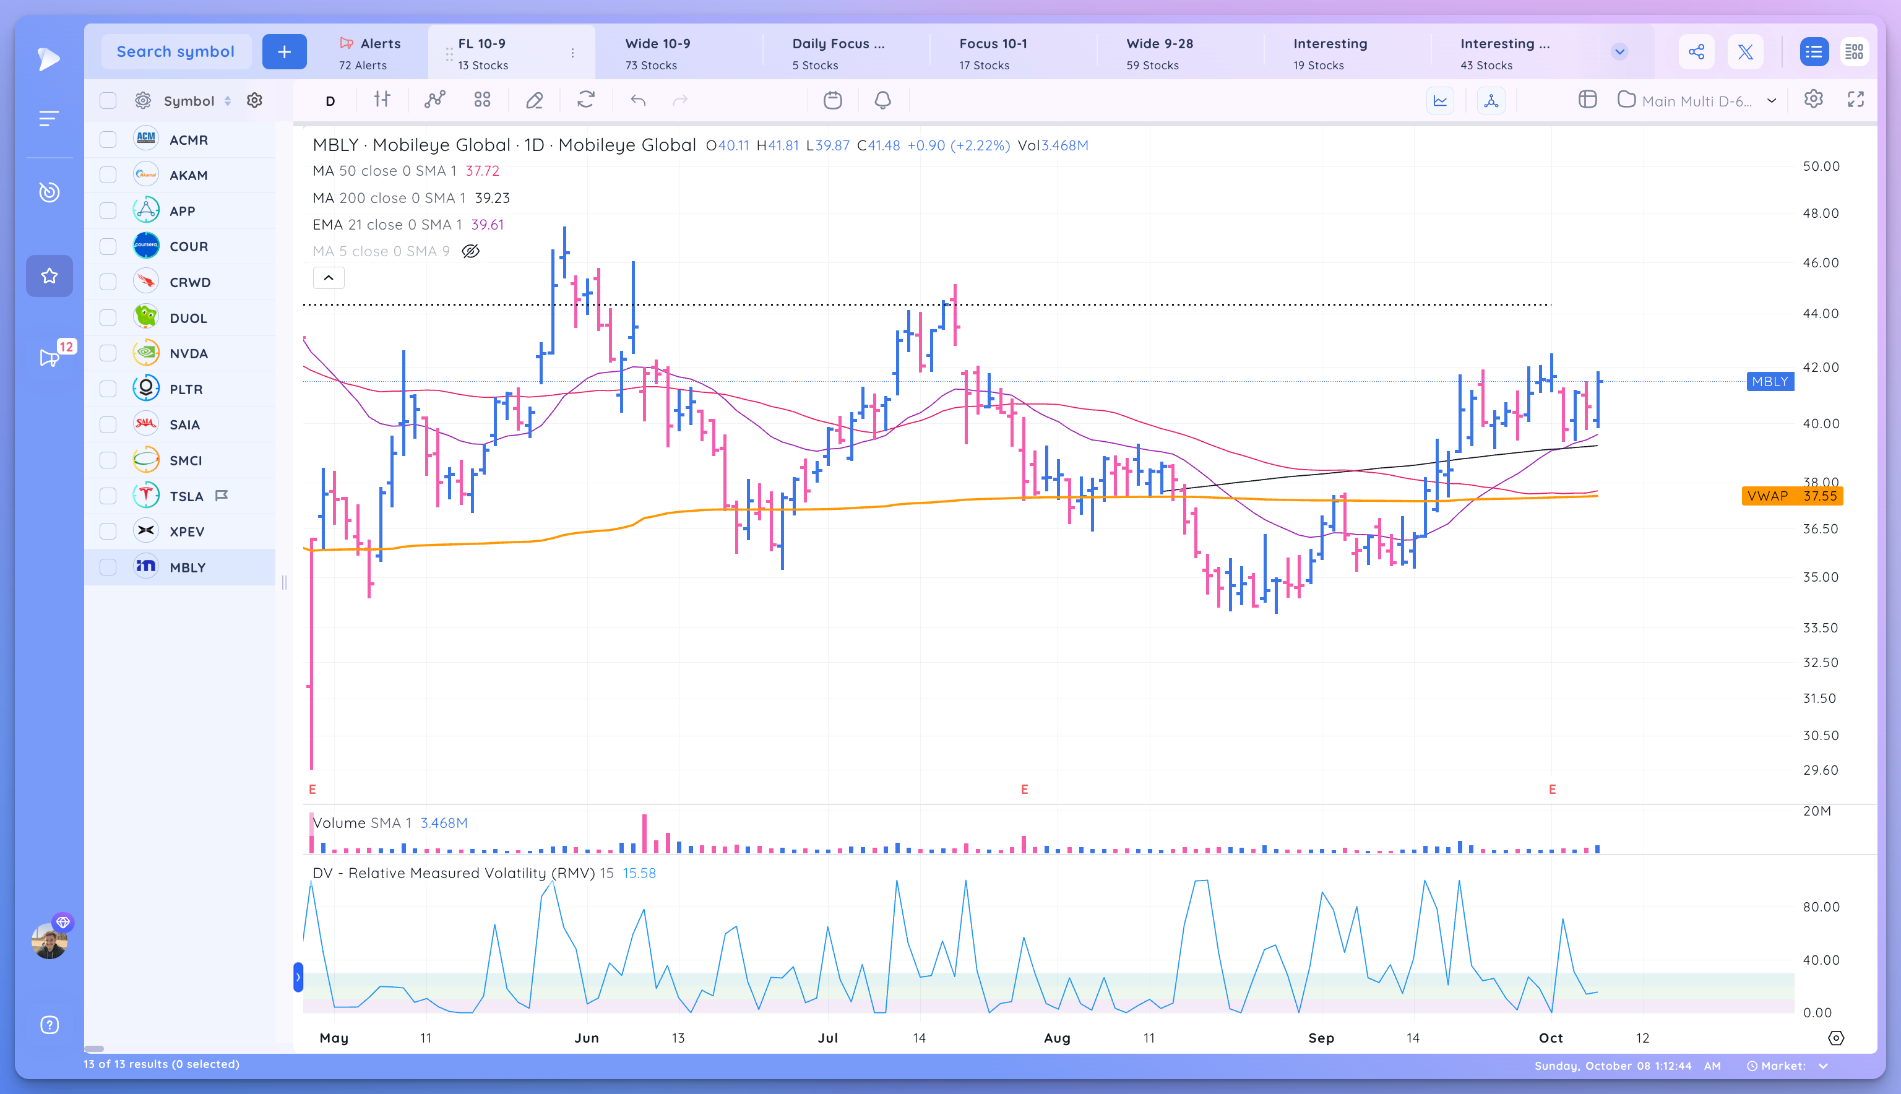The image size is (1901, 1094).
Task: Select the drawing pencil tool
Action: [534, 100]
